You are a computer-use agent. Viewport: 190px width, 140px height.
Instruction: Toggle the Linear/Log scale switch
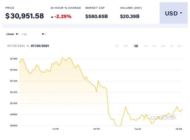tap(18, 34)
